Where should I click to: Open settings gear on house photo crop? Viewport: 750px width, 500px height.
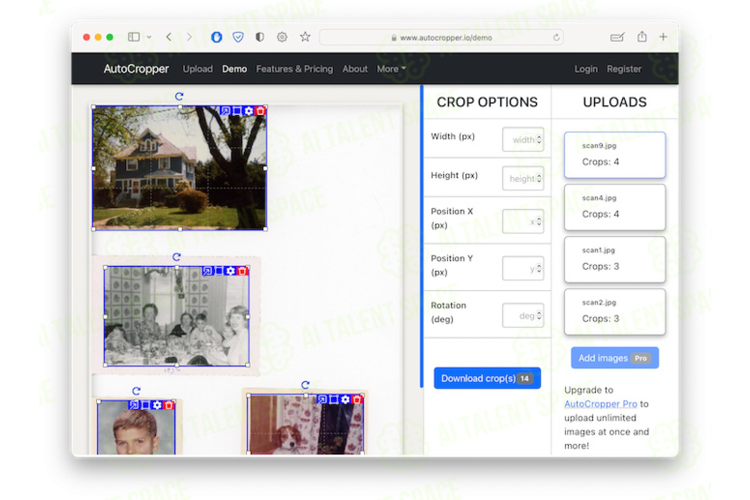click(x=248, y=110)
